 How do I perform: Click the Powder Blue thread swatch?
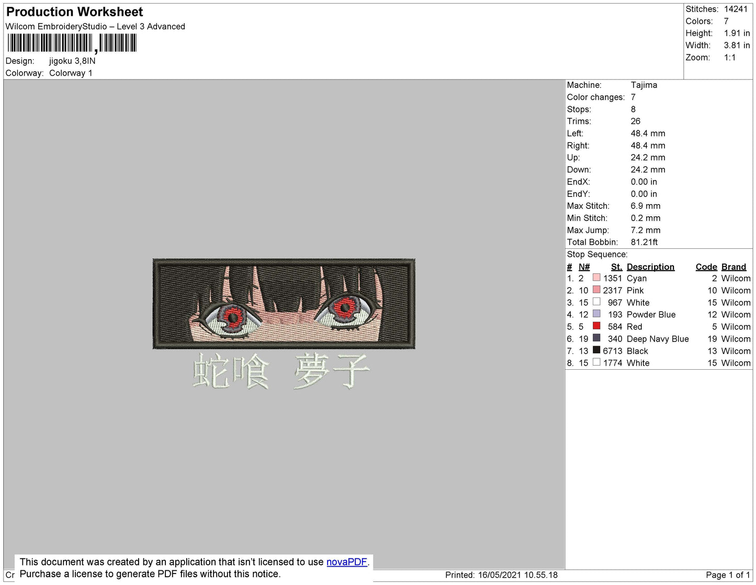(596, 314)
